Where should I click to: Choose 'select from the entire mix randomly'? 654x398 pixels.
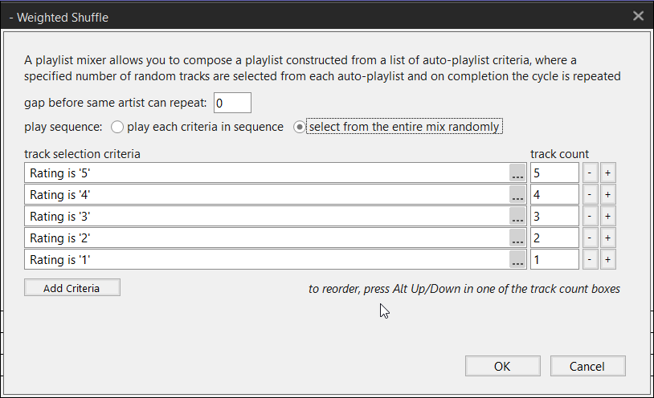[x=300, y=127]
